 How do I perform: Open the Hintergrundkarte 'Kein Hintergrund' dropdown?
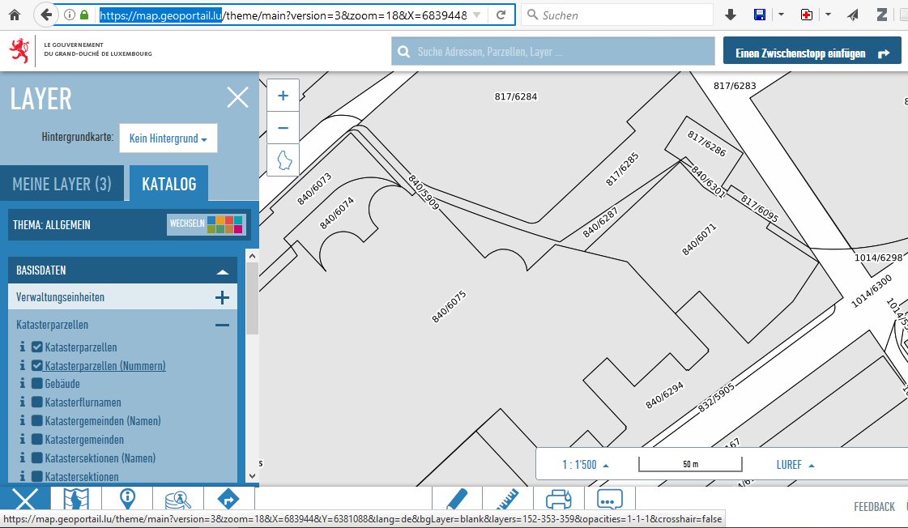coord(168,138)
